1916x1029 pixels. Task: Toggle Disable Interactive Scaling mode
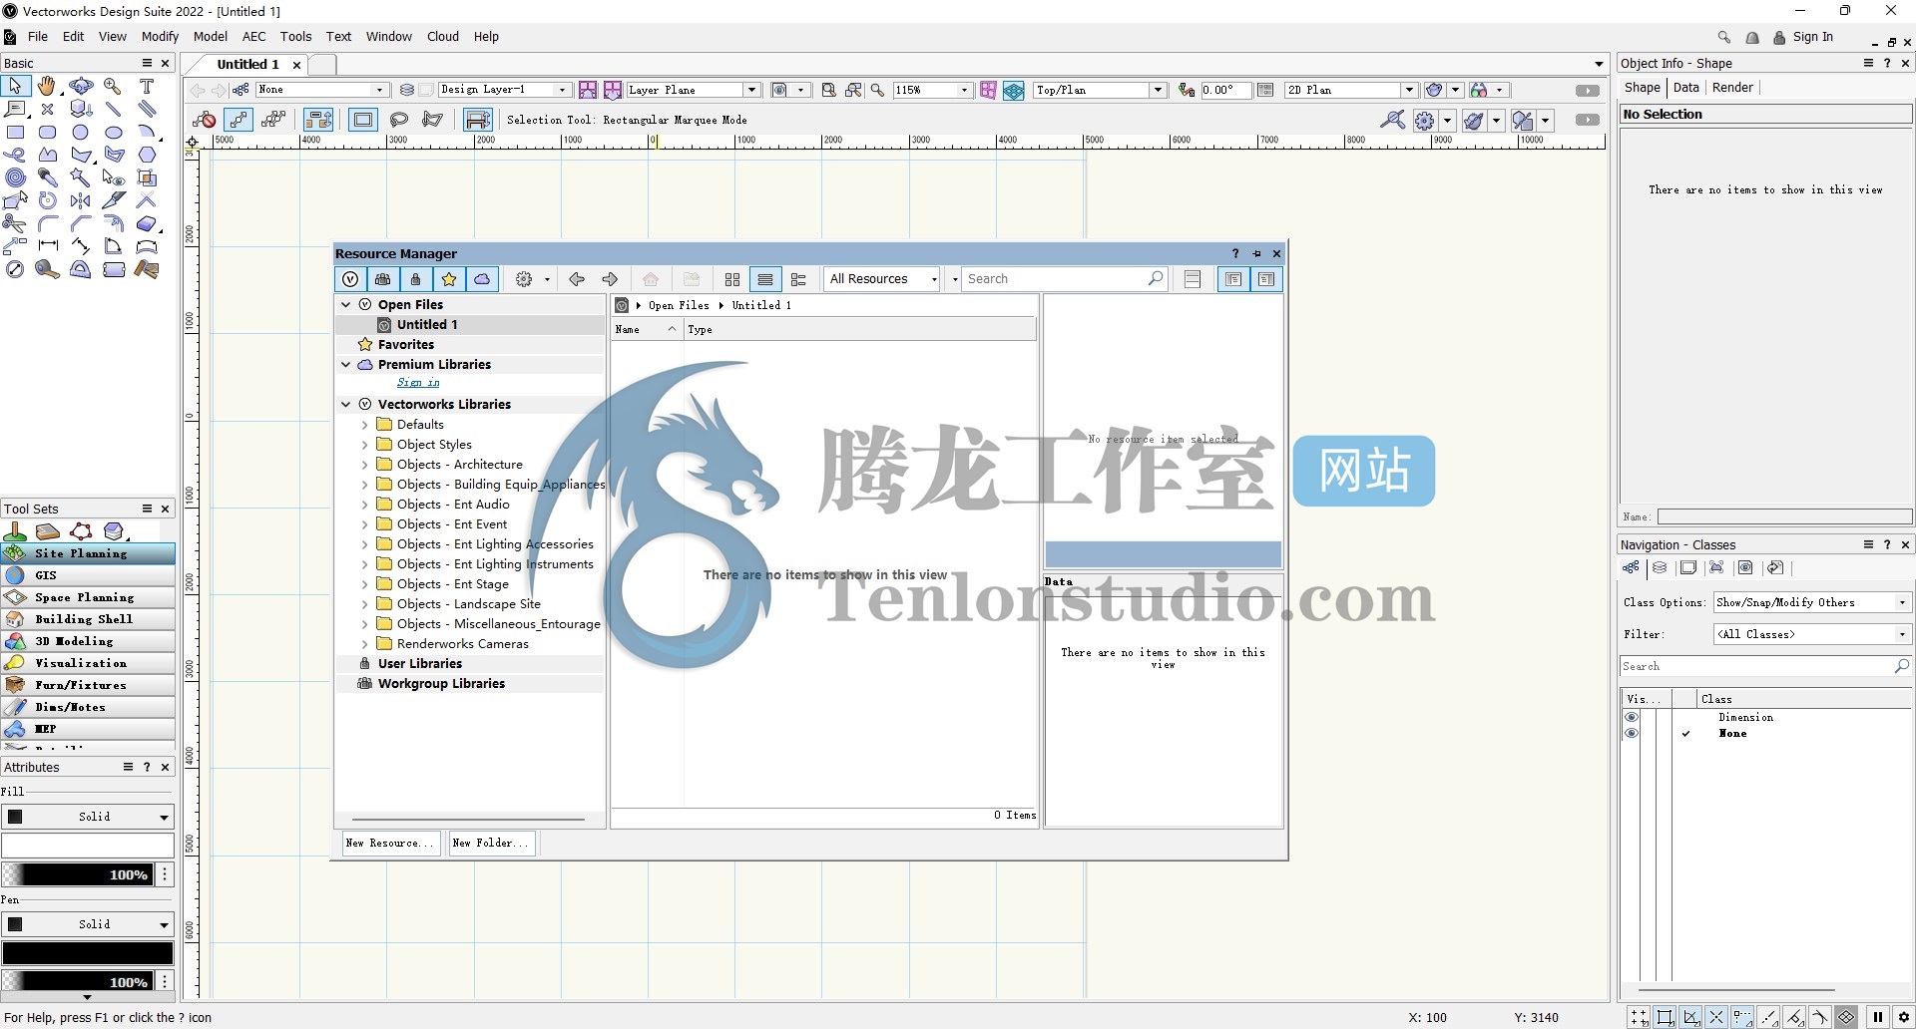click(x=205, y=120)
